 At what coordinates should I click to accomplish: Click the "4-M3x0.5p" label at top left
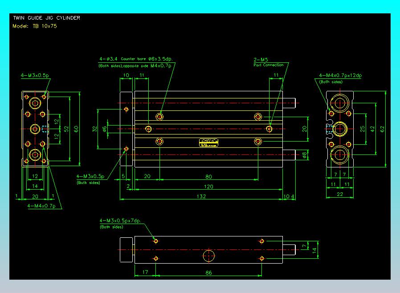click(35, 76)
